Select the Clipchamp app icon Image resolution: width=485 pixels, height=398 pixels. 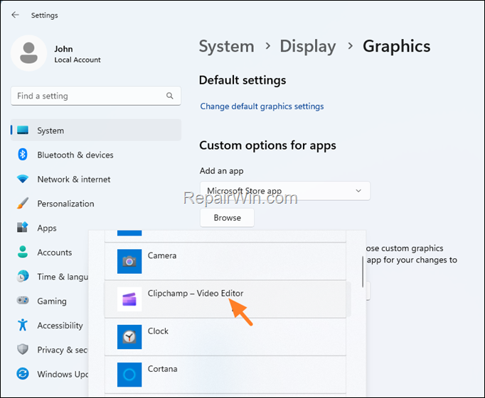pyautogui.click(x=129, y=299)
